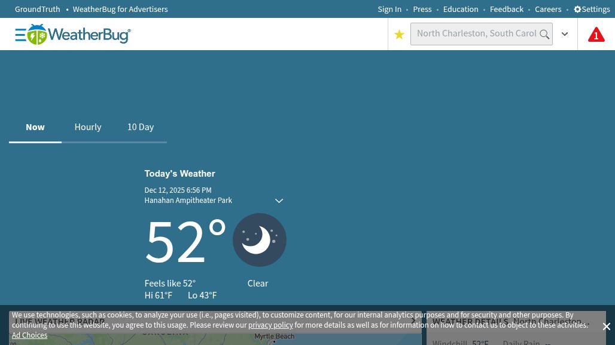Click the Ad Choices link
The image size is (615, 345).
(29, 335)
